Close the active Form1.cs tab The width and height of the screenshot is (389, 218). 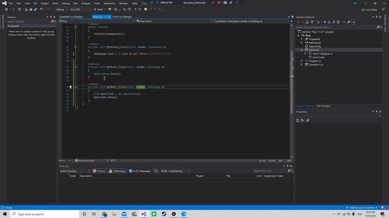[109, 17]
